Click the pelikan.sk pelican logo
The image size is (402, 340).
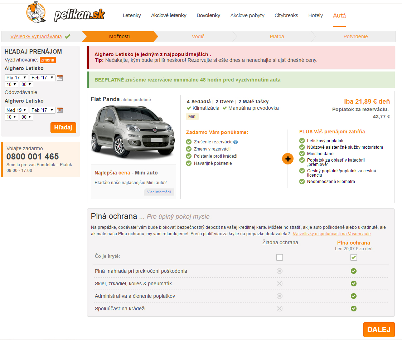pyautogui.click(x=36, y=12)
